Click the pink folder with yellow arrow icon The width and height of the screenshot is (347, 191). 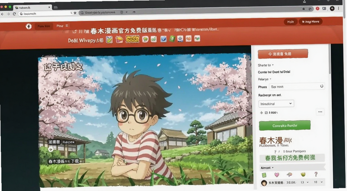coord(119,40)
